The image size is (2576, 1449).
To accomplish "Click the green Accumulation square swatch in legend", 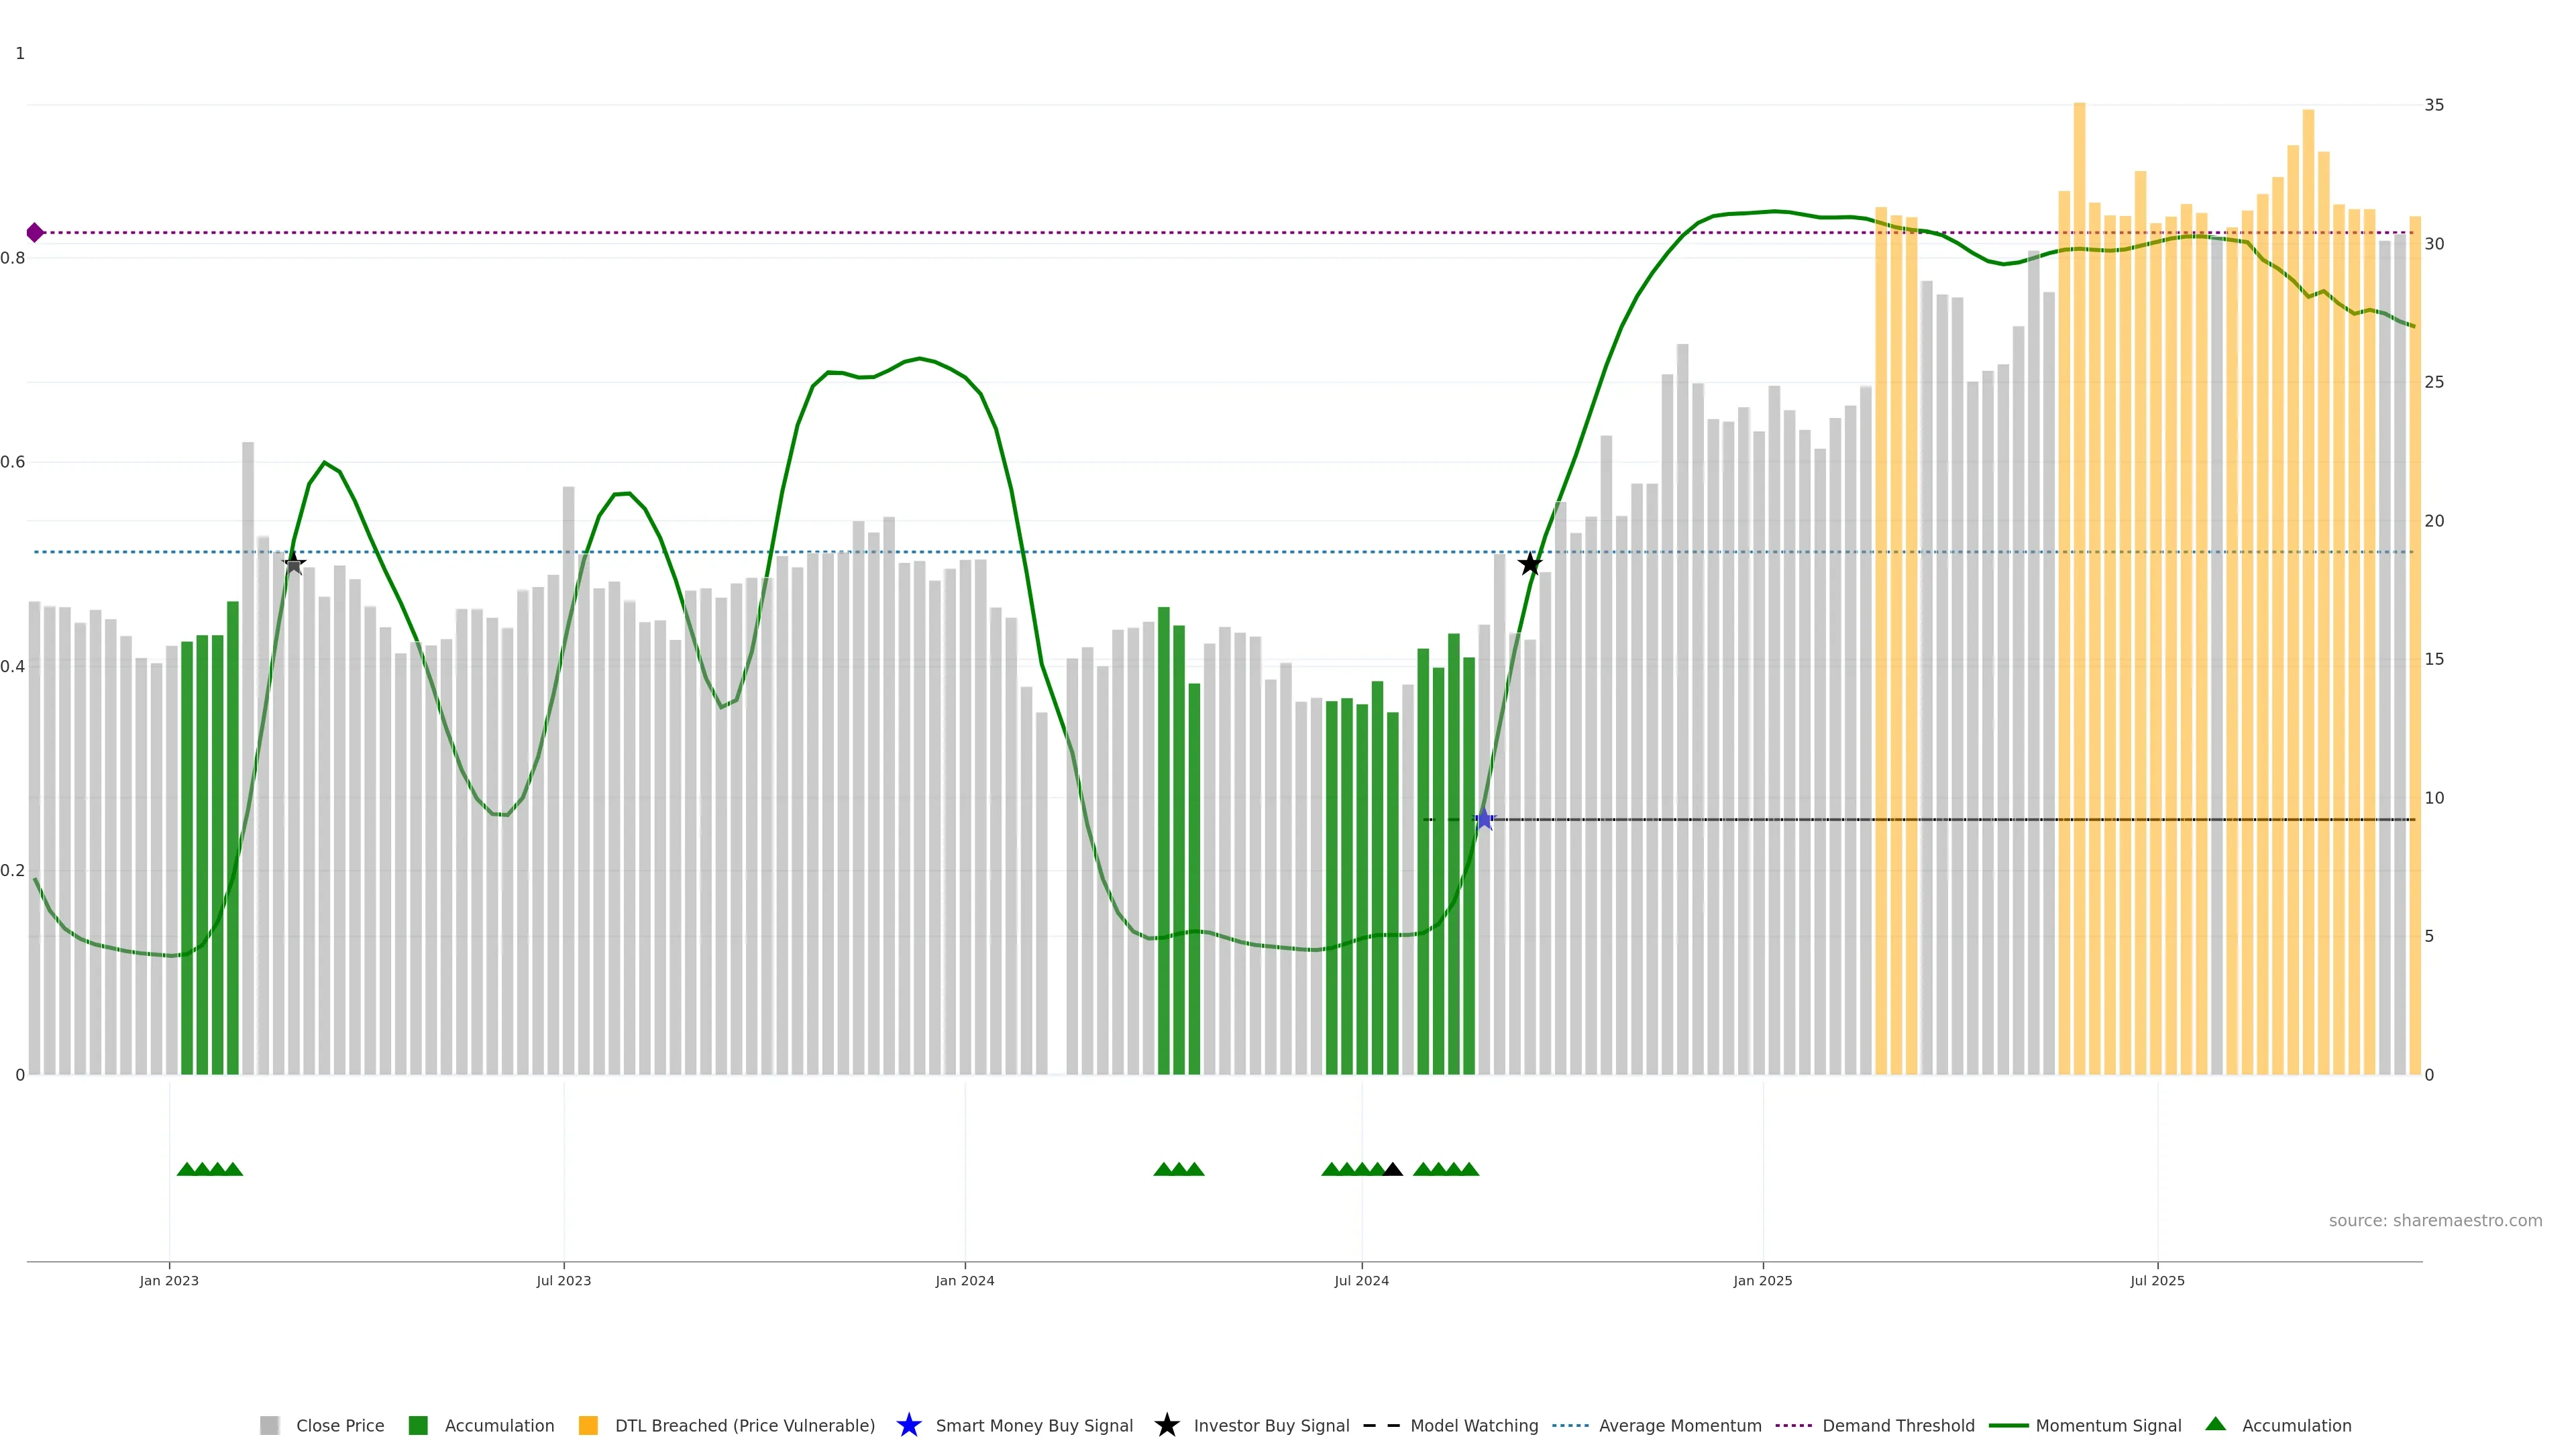I will click(418, 1425).
